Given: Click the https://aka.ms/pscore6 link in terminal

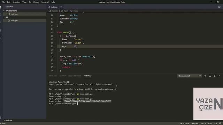Looking at the screenshot, I should tap(103, 89).
